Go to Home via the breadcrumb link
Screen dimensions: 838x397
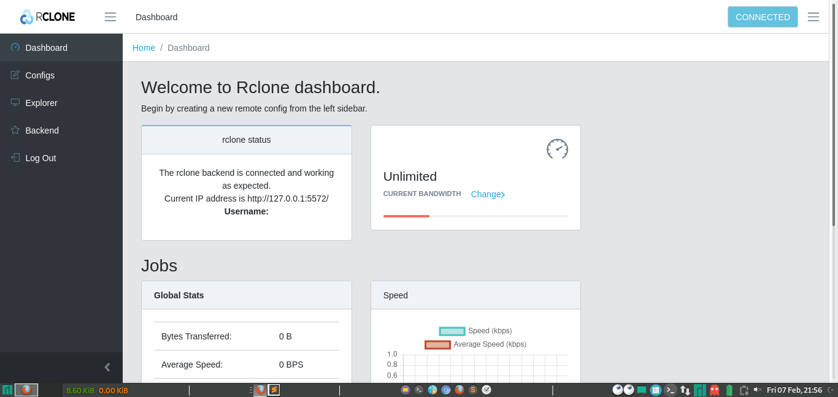pyautogui.click(x=144, y=48)
